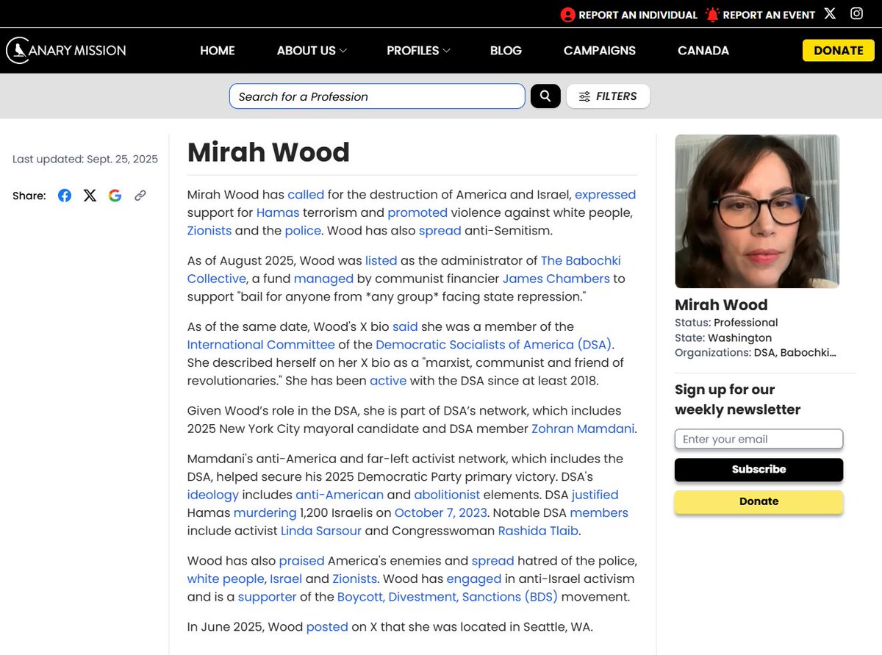The image size is (882, 655).
Task: Open the 'listed' link
Action: coord(381,260)
